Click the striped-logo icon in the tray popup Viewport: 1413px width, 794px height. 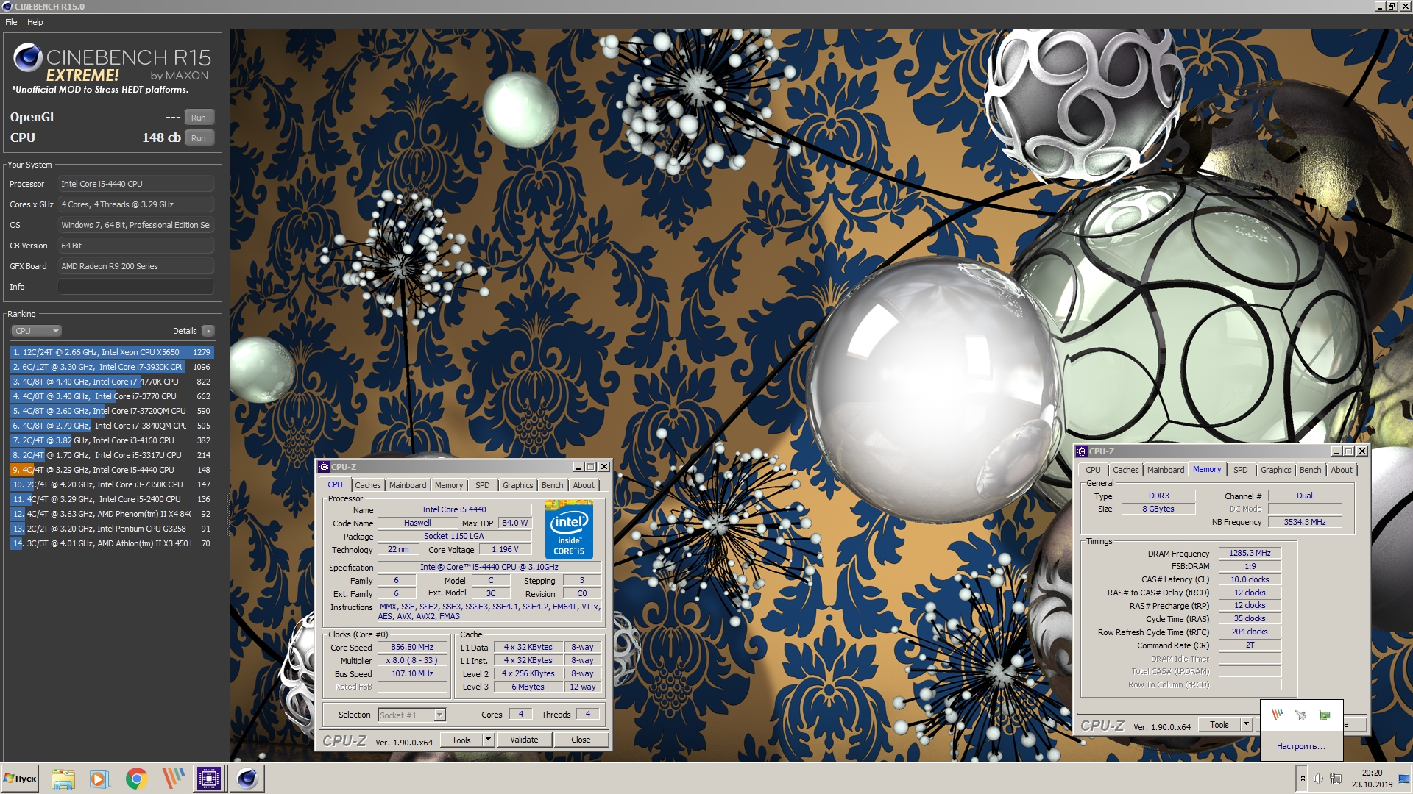(x=1278, y=715)
